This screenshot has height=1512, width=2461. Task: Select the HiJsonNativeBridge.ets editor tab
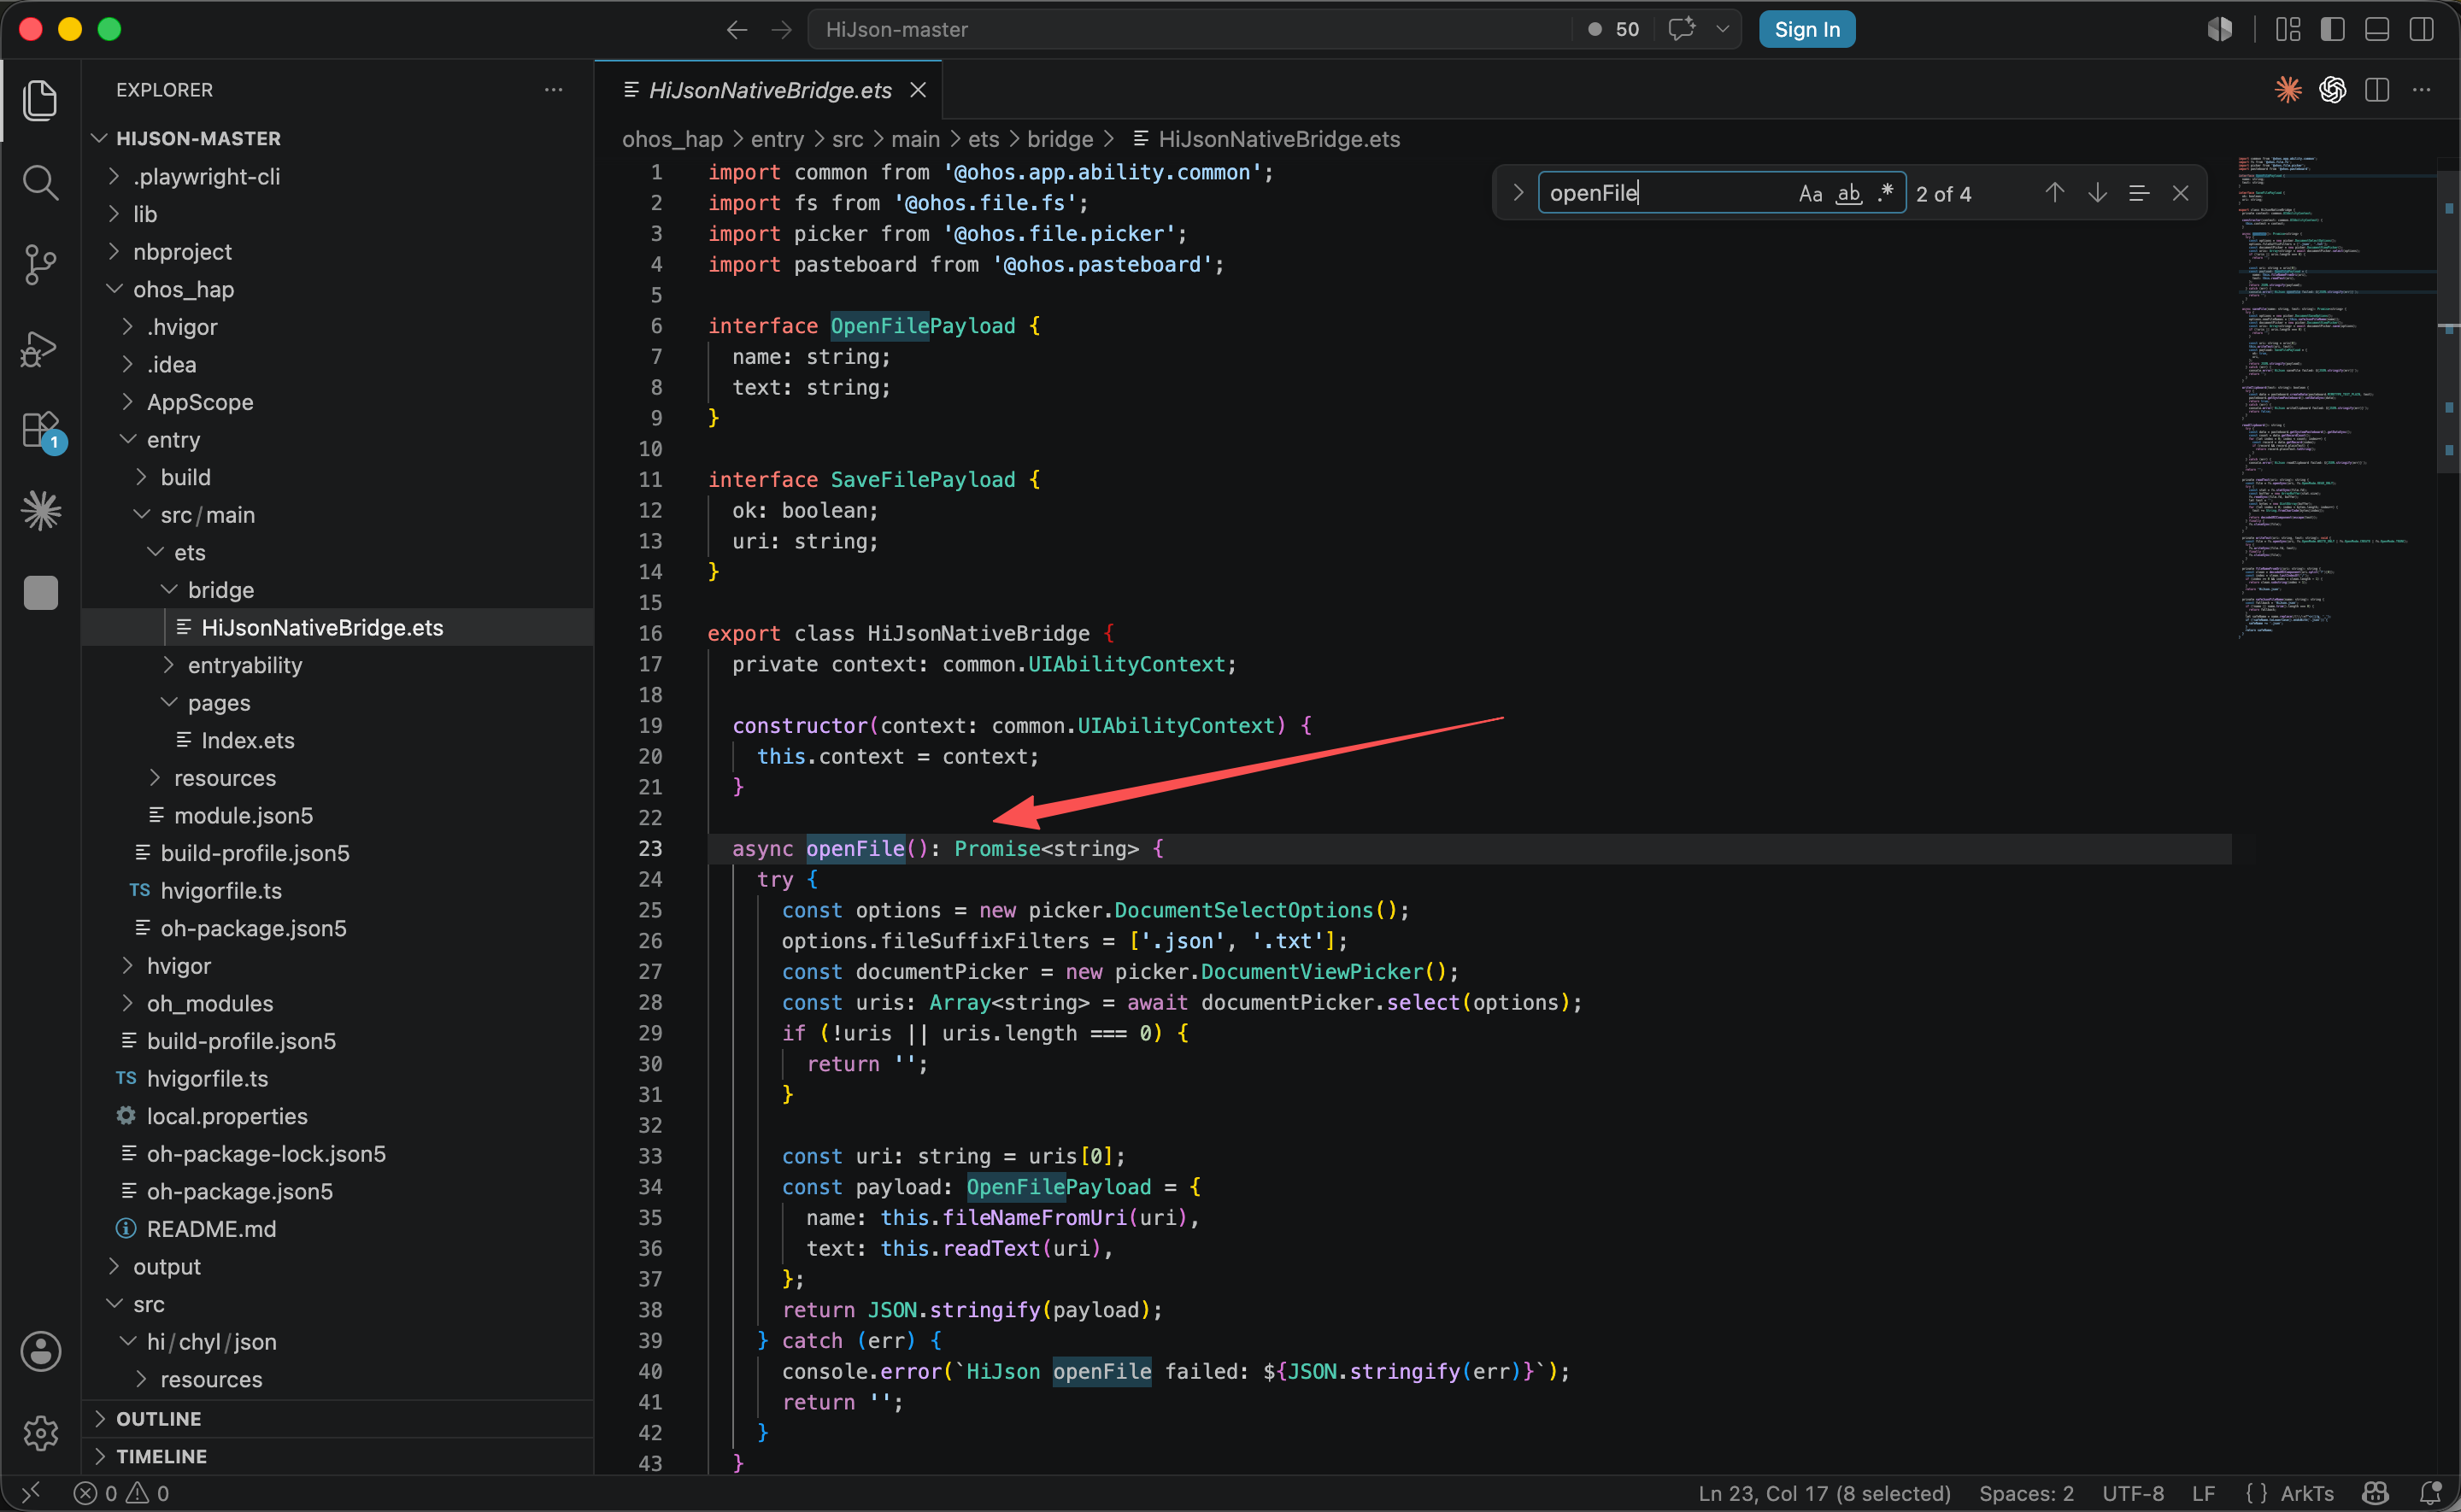pyautogui.click(x=770, y=90)
